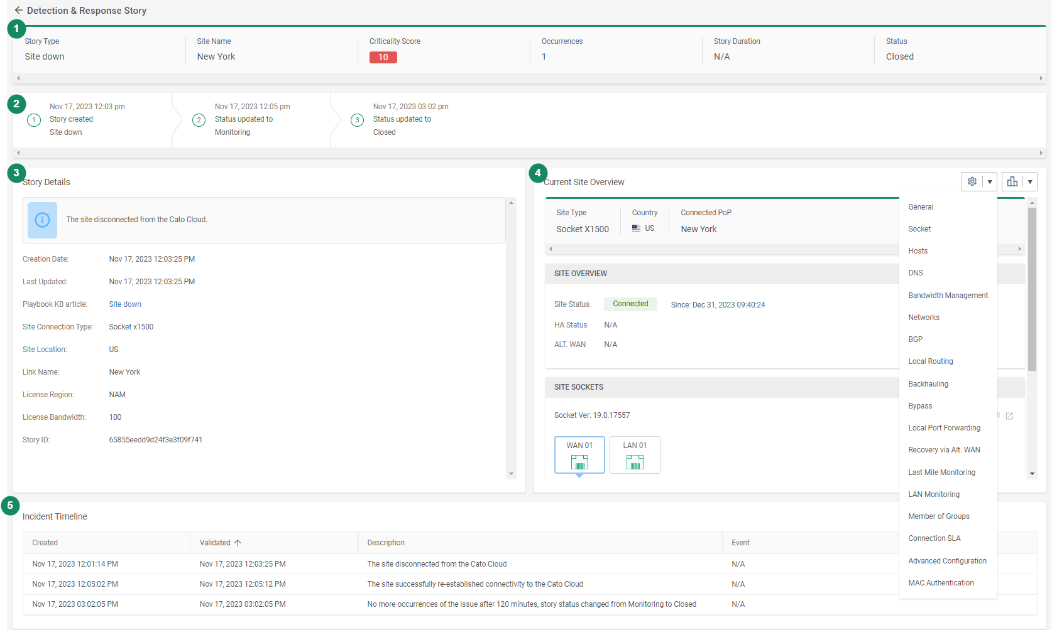Go back using the arrow beside Detection & Response Story
This screenshot has width=1052, height=630.
tap(18, 11)
